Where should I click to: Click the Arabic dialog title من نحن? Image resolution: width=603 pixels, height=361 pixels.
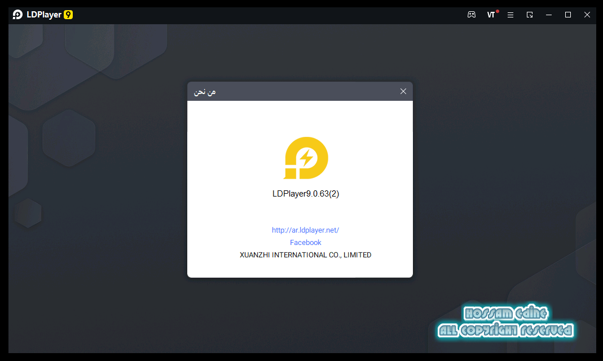(205, 92)
